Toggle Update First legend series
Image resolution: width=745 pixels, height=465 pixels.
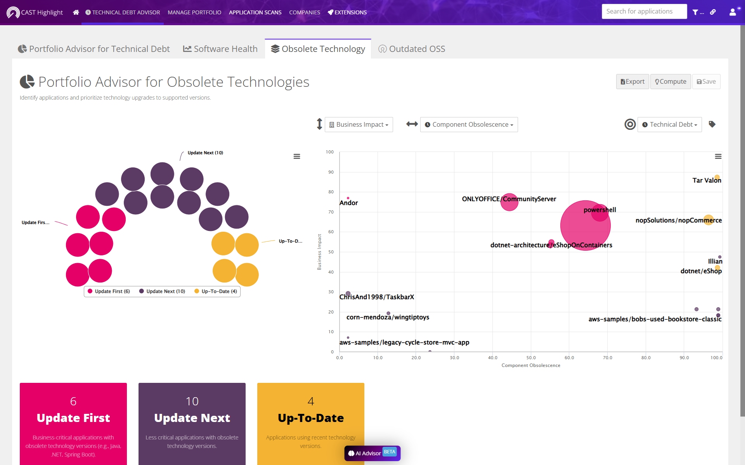(x=109, y=291)
